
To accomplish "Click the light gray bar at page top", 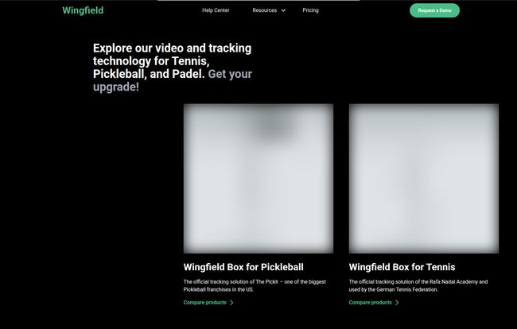I will (x=258, y=1).
